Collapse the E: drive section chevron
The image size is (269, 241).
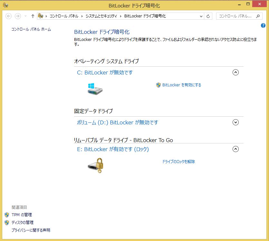coord(235,149)
